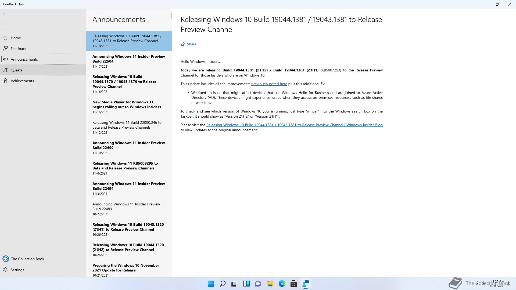Viewport: 516px width, 290px height.
Task: Open the Insider Preview Build 22489 announcement
Action: 129,209
